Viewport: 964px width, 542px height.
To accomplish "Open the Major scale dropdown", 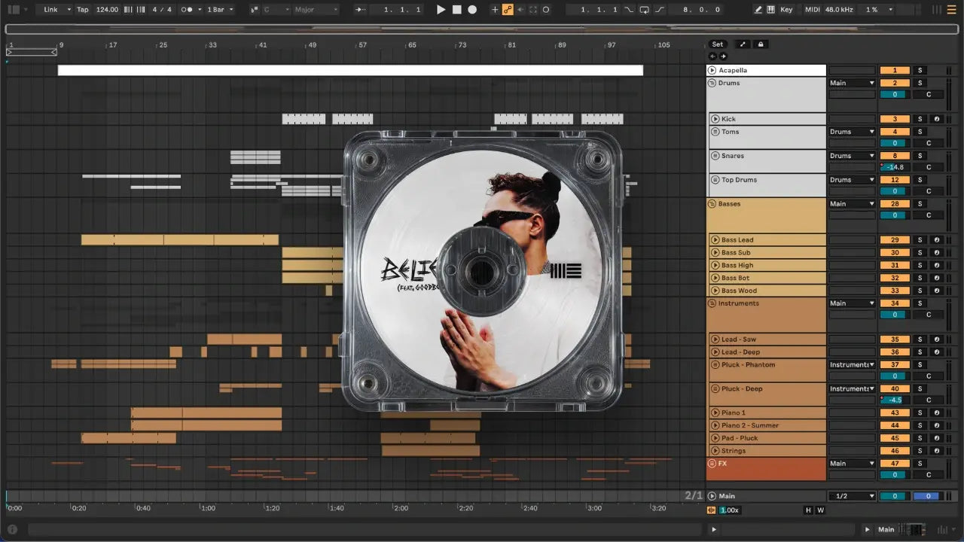I will [x=316, y=10].
